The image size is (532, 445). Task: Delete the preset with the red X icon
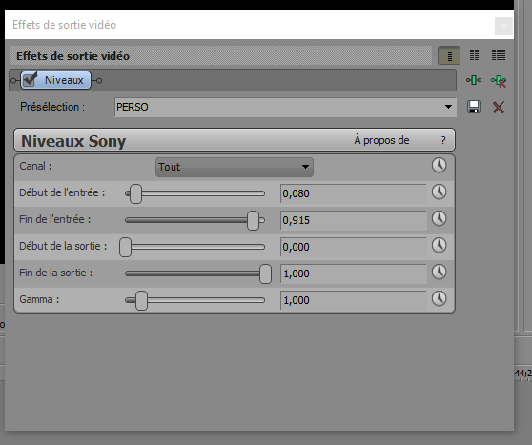[x=499, y=107]
